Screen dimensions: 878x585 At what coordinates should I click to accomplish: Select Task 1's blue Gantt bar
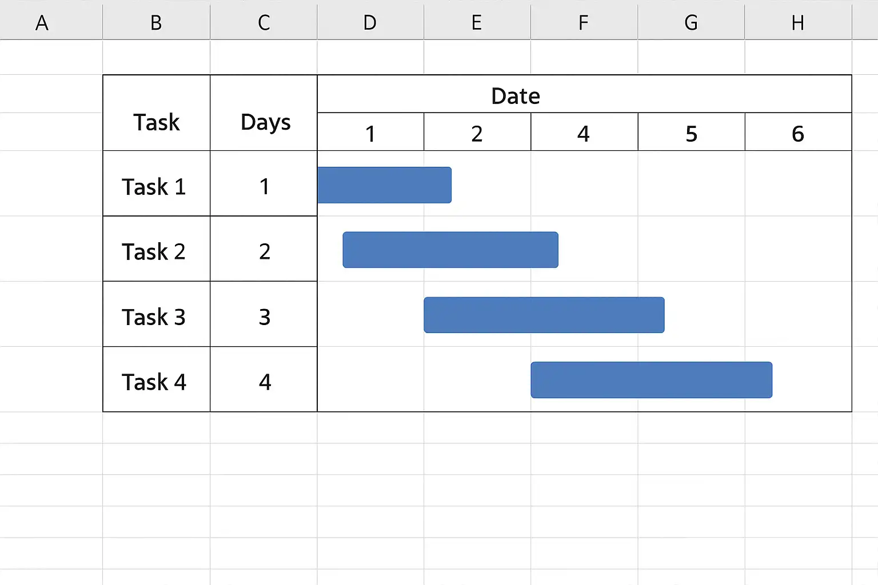click(x=384, y=185)
